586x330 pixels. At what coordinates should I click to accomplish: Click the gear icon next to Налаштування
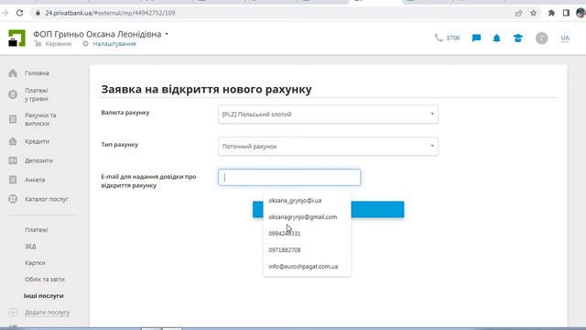point(85,44)
